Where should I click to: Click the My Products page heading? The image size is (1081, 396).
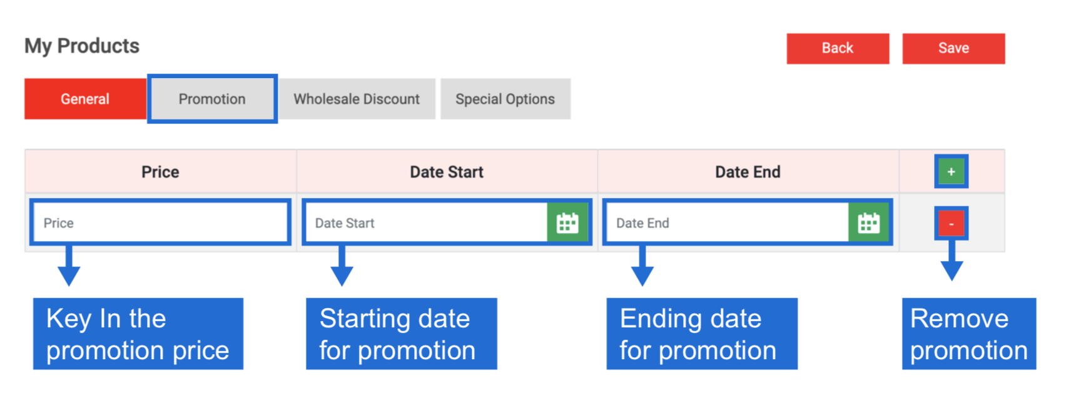(82, 46)
